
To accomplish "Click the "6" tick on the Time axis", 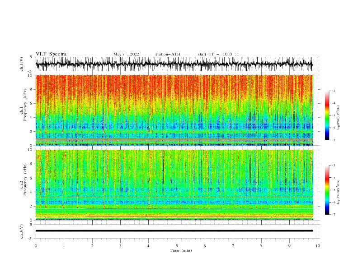I will 205,246.
